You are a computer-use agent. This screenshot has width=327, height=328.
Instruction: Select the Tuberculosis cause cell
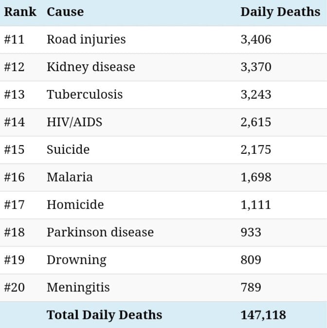pos(85,94)
